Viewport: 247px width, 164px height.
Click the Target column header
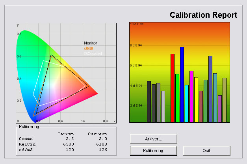pyautogui.click(x=66, y=134)
